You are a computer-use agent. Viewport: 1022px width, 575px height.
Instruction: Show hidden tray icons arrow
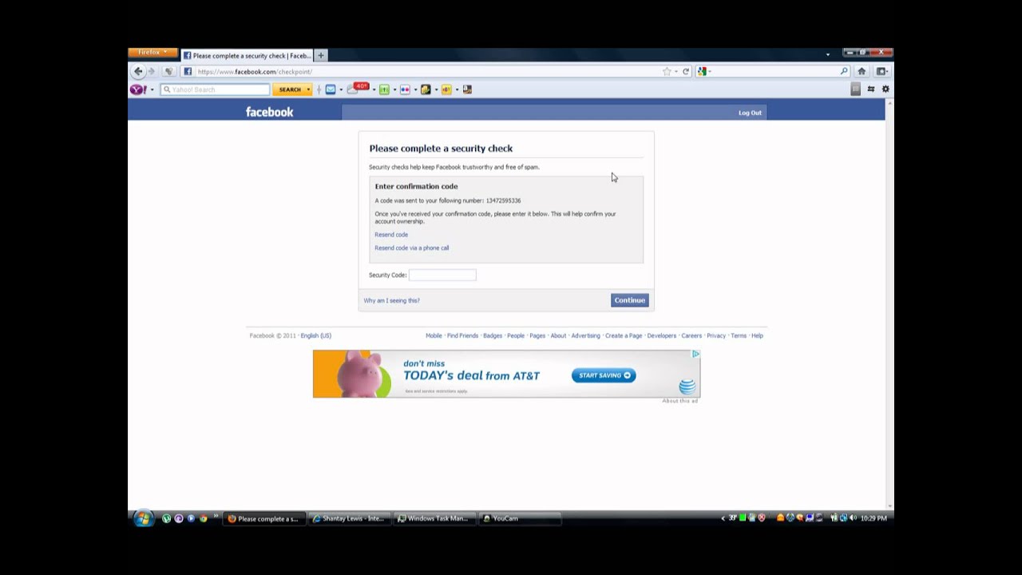pyautogui.click(x=723, y=518)
